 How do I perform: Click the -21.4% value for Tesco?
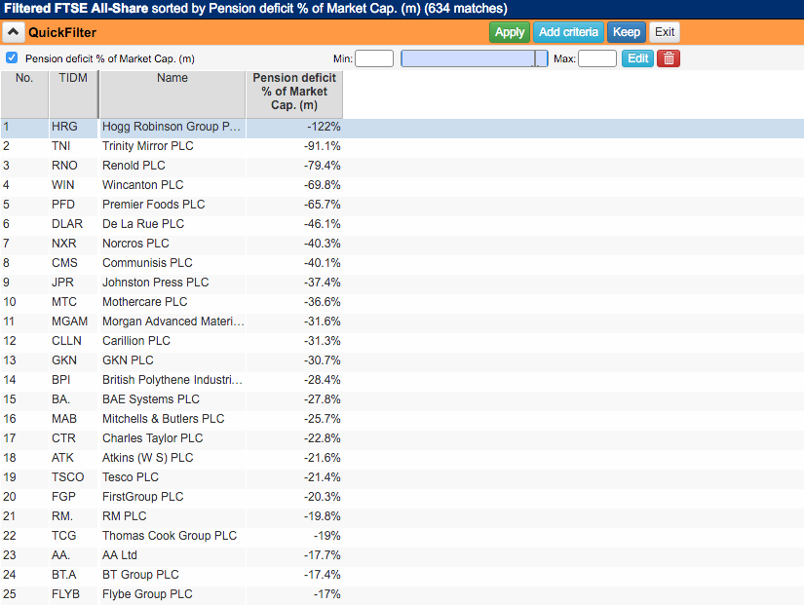click(x=322, y=477)
